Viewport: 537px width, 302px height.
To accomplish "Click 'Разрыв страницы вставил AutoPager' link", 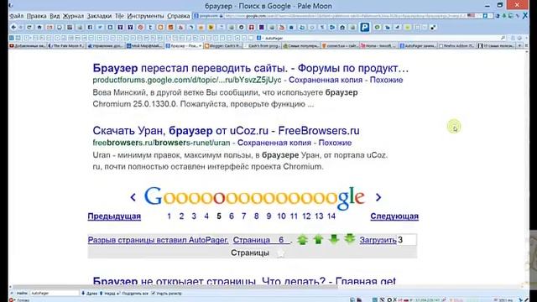I will (158, 240).
